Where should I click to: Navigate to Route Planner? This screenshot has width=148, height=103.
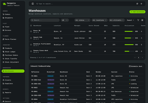(13, 39)
